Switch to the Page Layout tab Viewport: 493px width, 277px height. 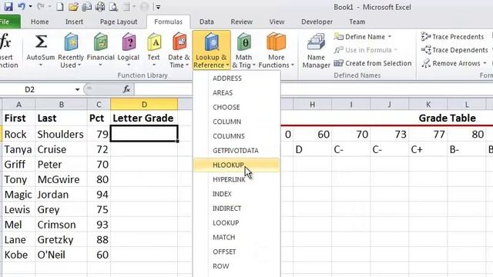pyautogui.click(x=119, y=22)
